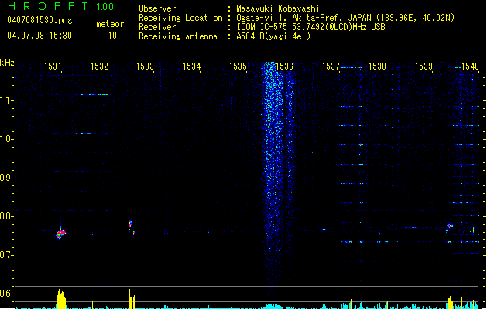Click the meteor echo near 1533 marker
The height and width of the screenshot is (309, 487).
131,227
